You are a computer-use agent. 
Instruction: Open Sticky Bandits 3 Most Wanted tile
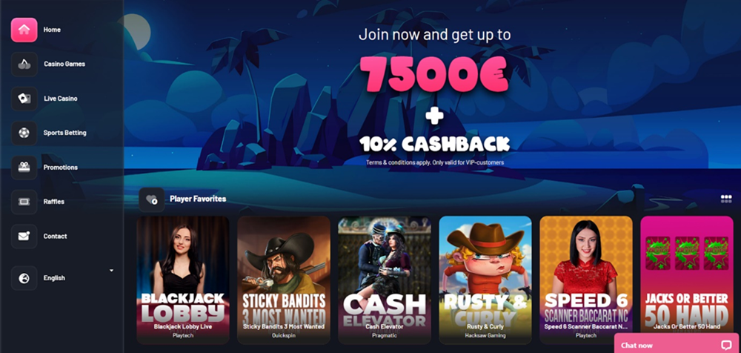tap(284, 280)
